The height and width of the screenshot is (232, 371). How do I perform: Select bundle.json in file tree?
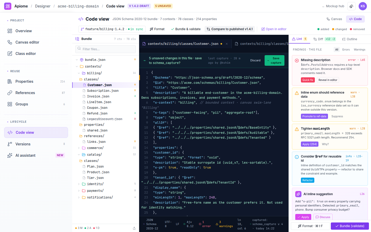coord(106,60)
